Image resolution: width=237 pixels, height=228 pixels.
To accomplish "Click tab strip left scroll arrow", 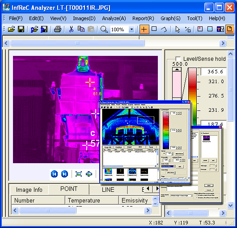I will tap(148, 189).
